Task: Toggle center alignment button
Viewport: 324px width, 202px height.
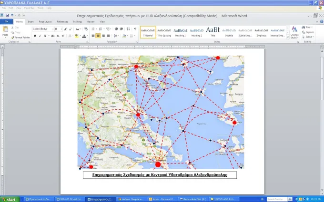Action: coord(98,36)
